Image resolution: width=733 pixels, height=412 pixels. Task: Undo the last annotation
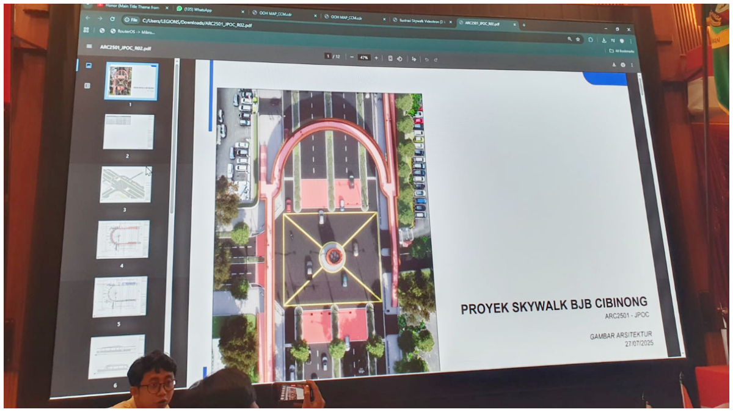click(426, 59)
